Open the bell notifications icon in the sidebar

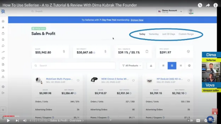pos(3,40)
